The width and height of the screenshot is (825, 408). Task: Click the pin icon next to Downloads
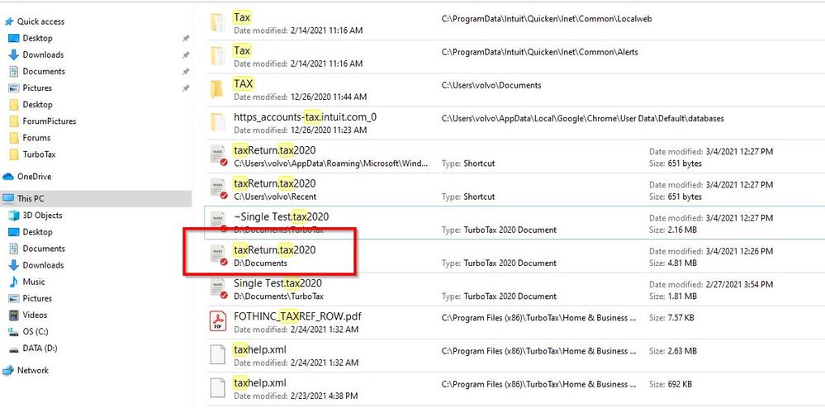pyautogui.click(x=185, y=55)
